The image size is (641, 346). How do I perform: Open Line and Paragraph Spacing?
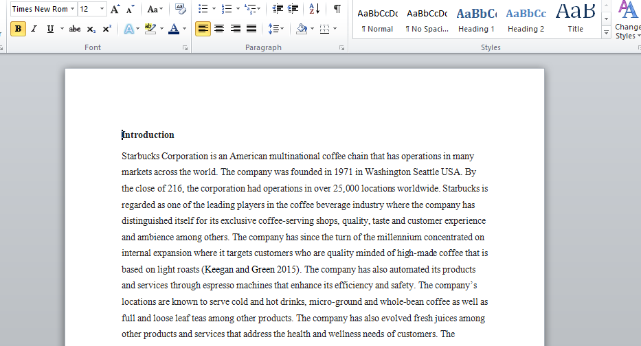(276, 29)
